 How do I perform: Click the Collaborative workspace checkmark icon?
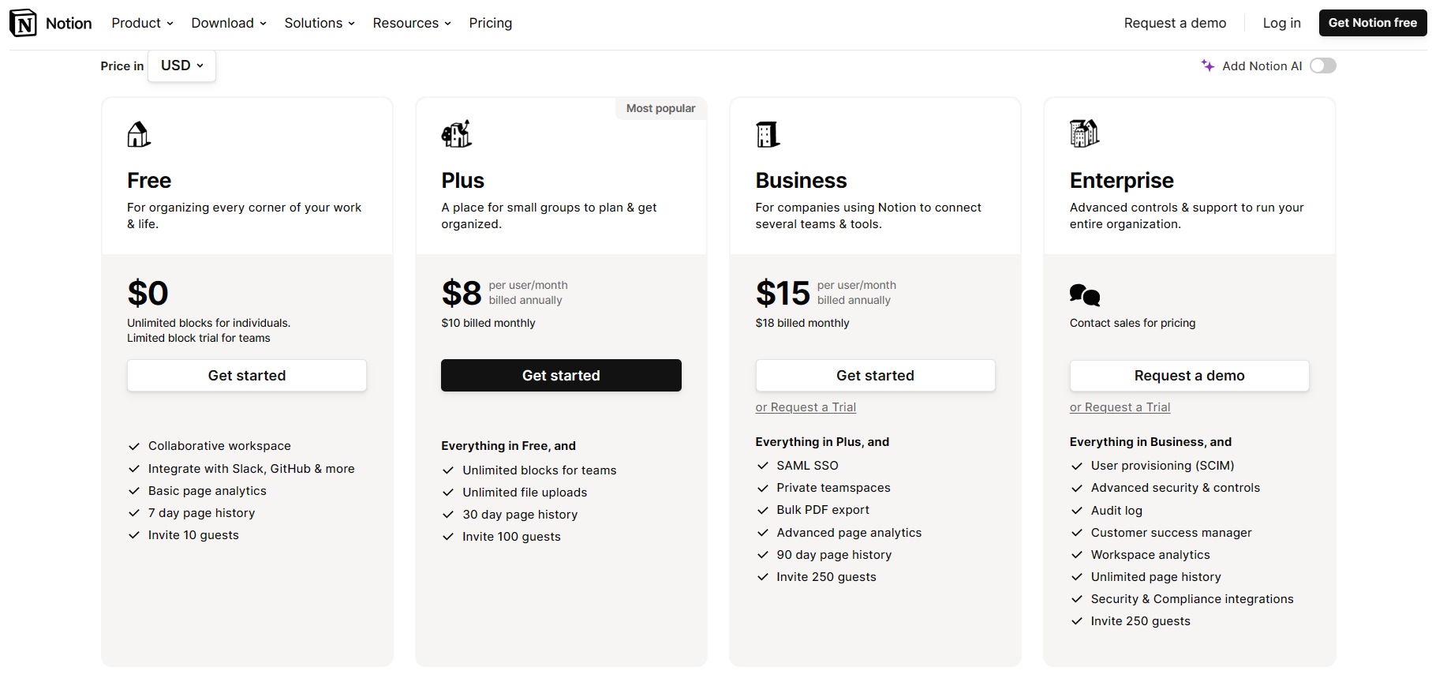click(x=134, y=446)
